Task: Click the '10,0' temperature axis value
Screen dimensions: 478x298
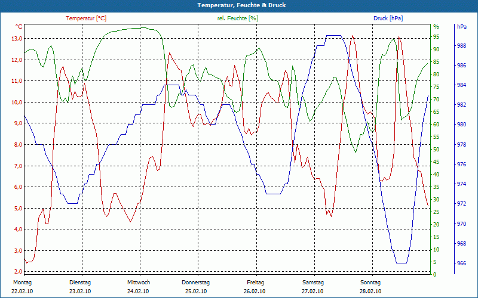Action: (17, 102)
